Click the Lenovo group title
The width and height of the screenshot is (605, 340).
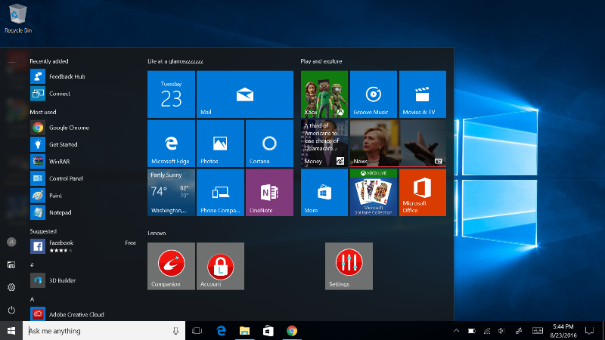pyautogui.click(x=157, y=233)
